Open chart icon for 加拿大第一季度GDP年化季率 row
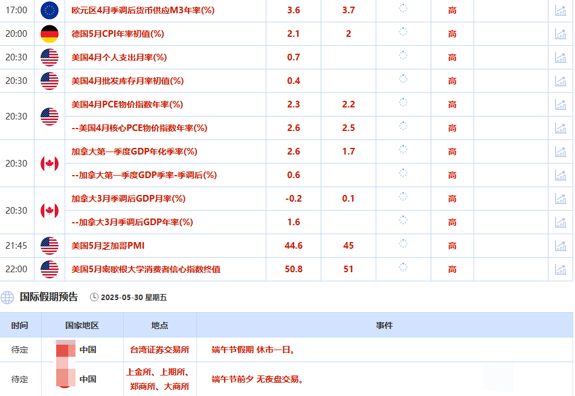 561,152
